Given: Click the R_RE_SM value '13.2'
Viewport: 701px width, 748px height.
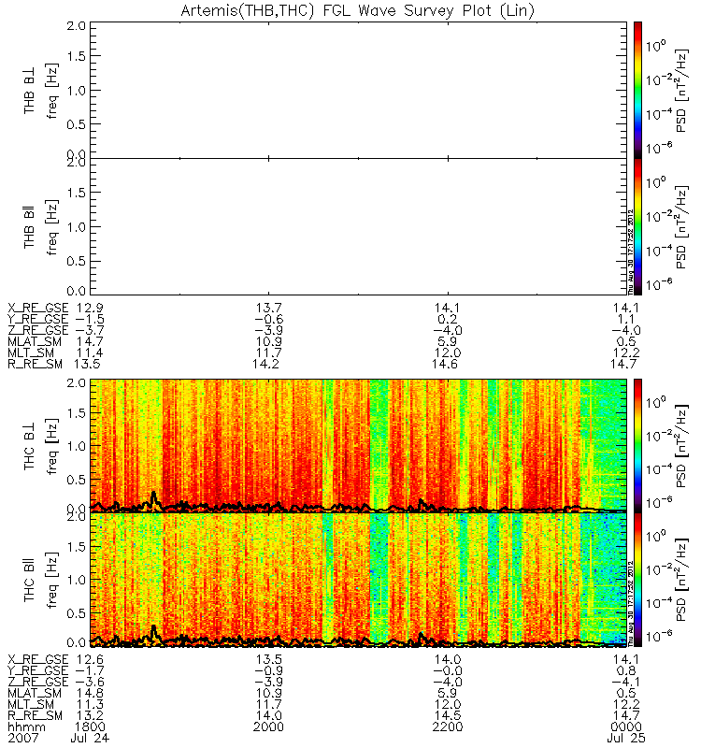Looking at the screenshot, I should tap(88, 715).
